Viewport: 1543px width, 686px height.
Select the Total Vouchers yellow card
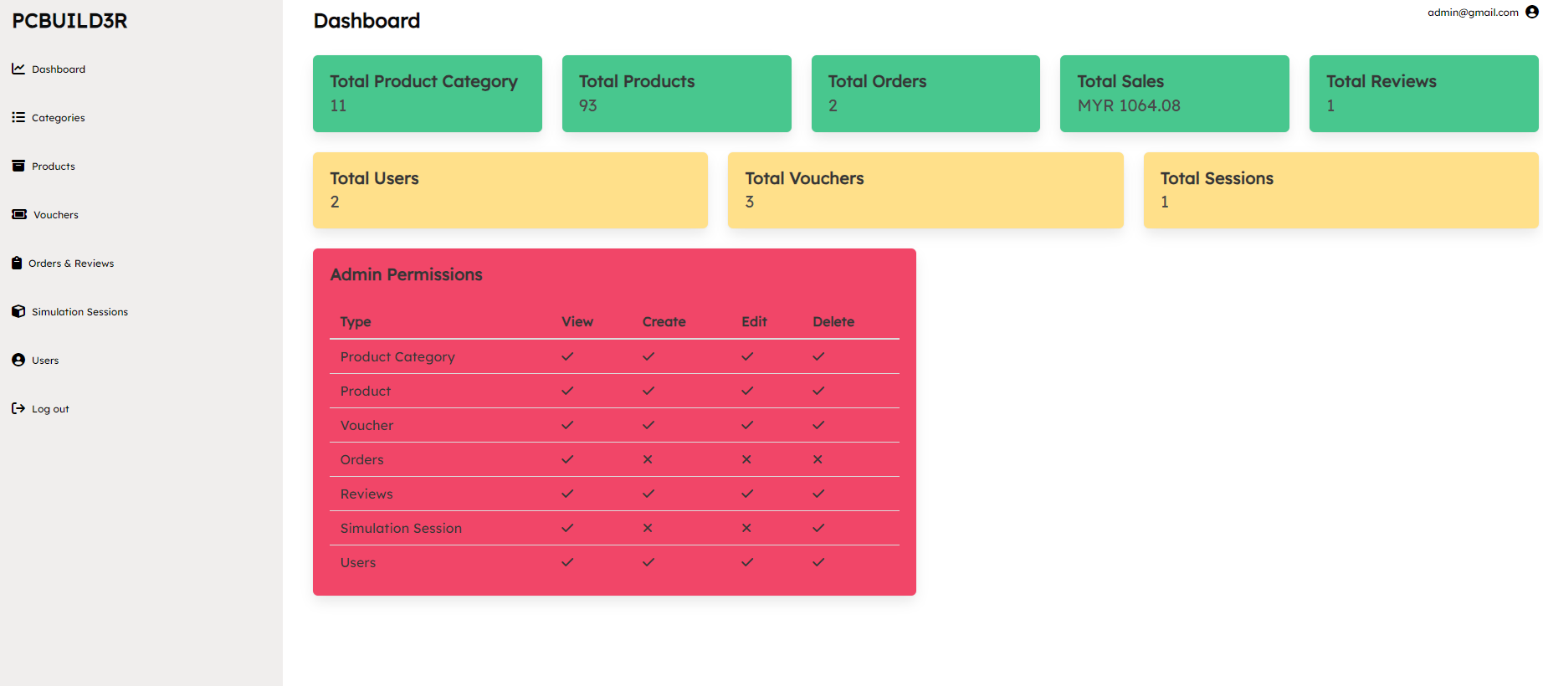pyautogui.click(x=925, y=190)
